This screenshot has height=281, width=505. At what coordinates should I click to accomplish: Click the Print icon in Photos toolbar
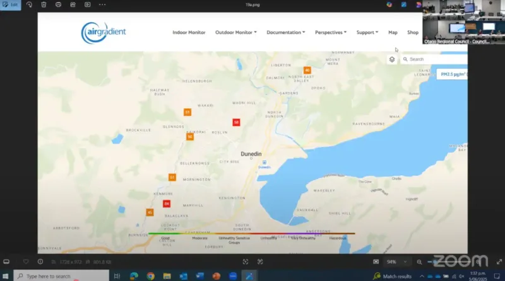coord(58,4)
